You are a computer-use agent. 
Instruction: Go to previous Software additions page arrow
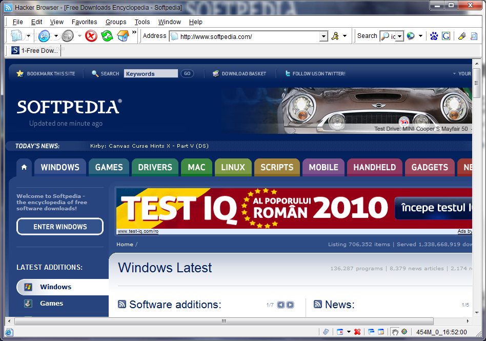[281, 305]
